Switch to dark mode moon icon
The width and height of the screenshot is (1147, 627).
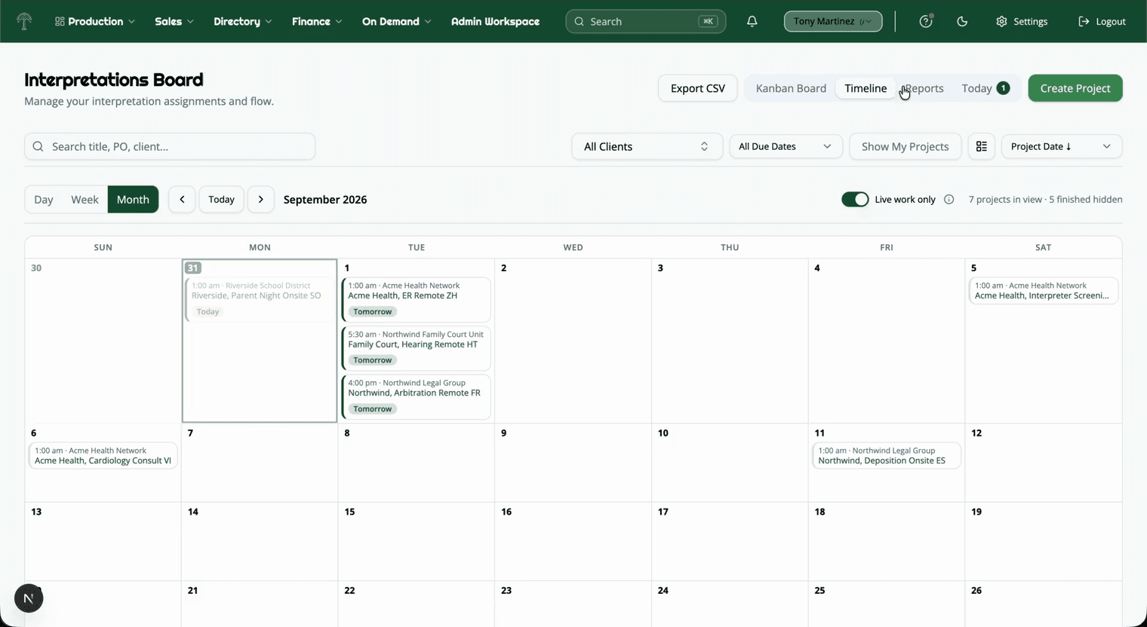pos(962,21)
